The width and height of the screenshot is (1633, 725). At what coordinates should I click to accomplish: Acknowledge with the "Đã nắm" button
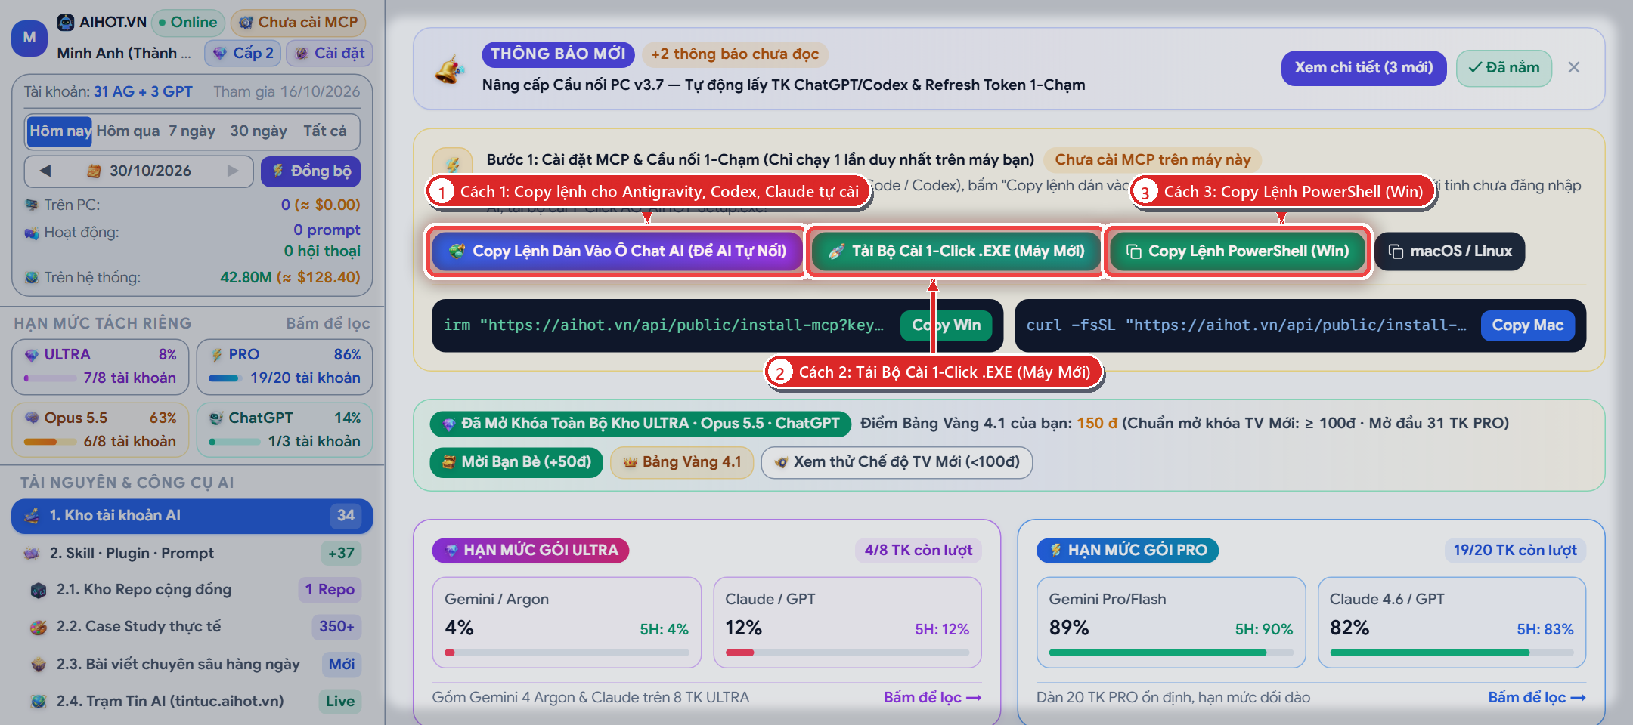(1504, 68)
